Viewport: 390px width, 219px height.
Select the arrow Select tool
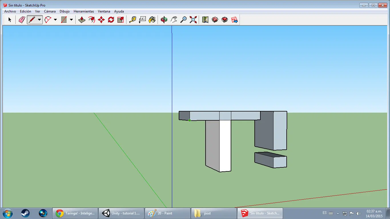click(10, 20)
